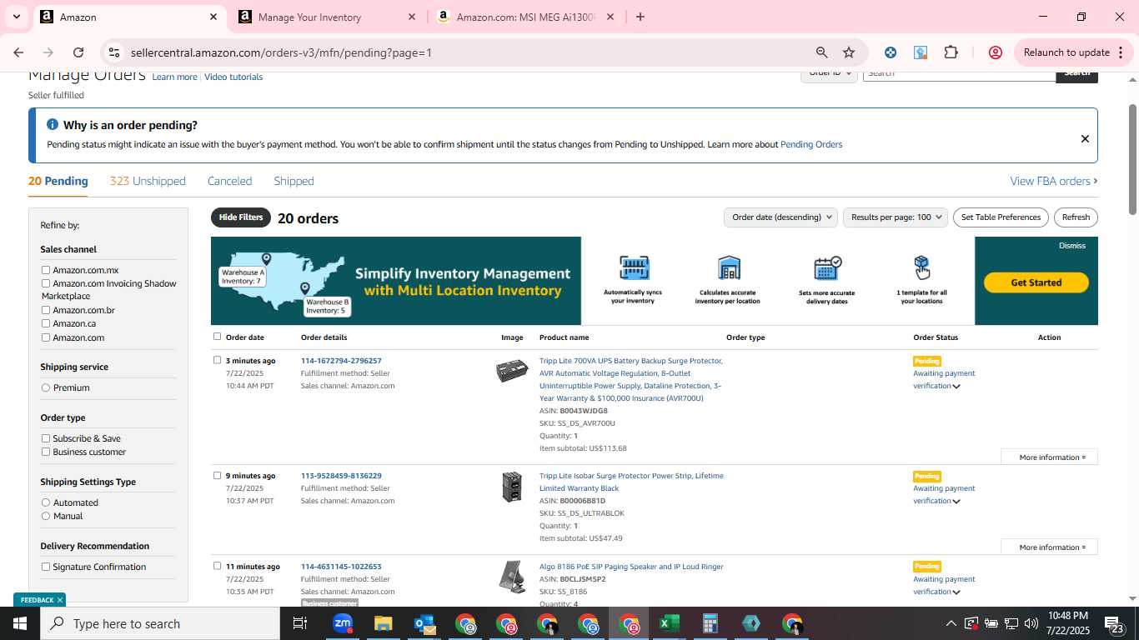Toggle the select-all orders checkbox
The width and height of the screenshot is (1139, 640).
click(217, 337)
